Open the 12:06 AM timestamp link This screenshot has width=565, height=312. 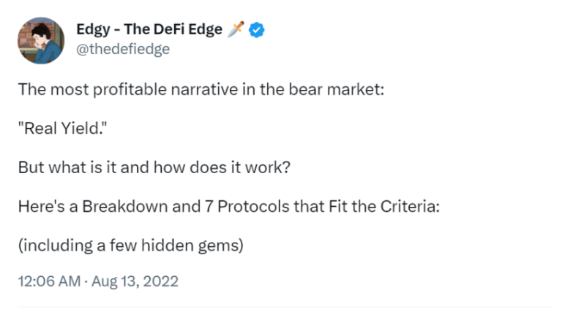click(x=49, y=281)
